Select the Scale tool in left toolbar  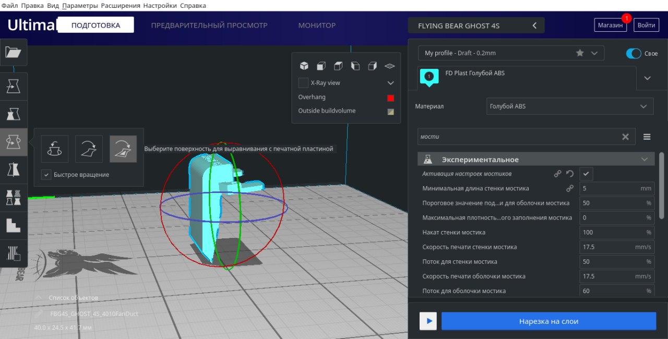14,114
